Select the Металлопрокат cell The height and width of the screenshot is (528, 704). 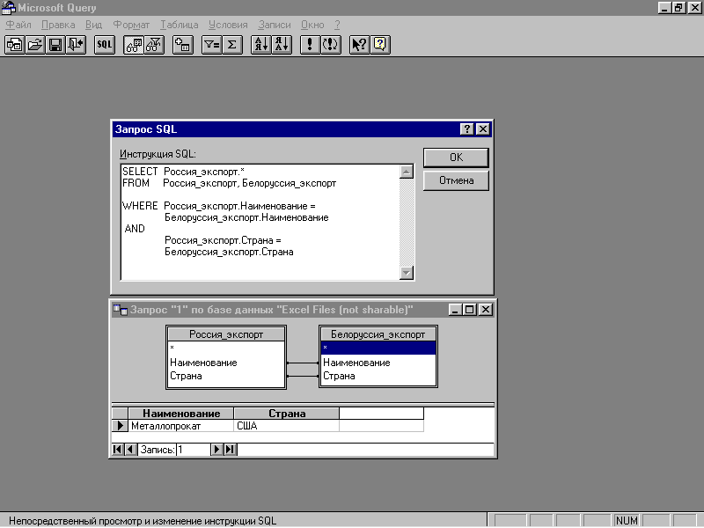(x=181, y=426)
